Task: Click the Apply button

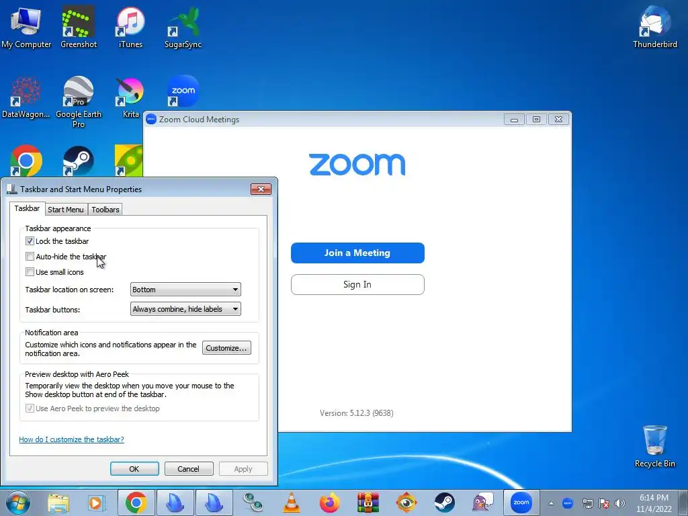Action: tap(243, 468)
